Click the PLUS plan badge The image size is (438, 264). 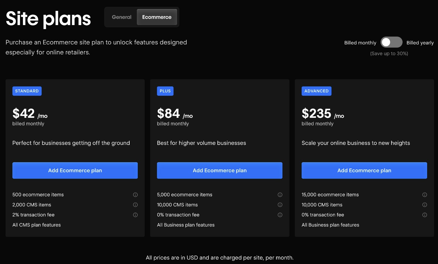[165, 91]
